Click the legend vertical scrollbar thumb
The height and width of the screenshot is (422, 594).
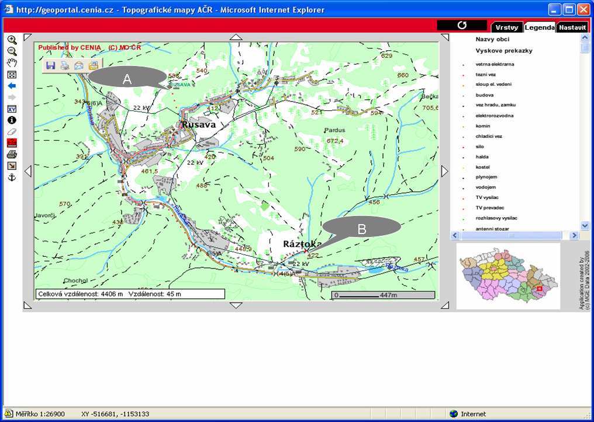click(x=585, y=47)
